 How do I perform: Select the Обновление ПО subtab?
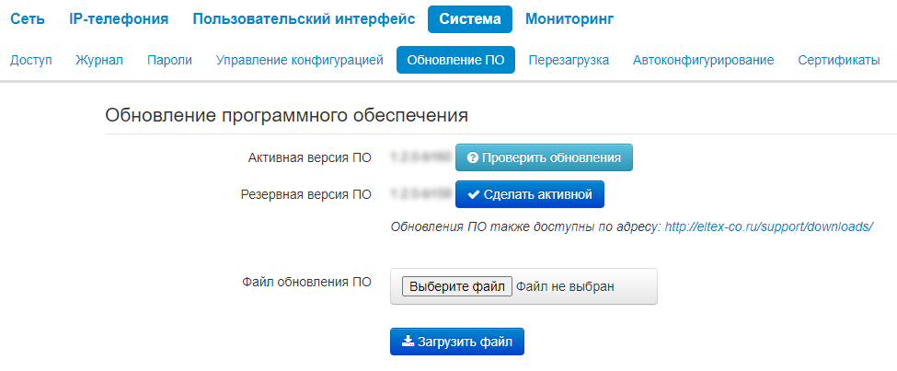(455, 60)
